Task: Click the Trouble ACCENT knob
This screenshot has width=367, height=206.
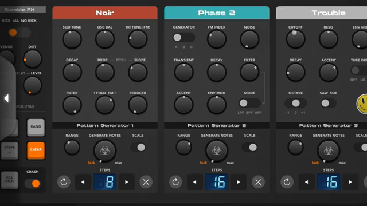Action: (329, 72)
